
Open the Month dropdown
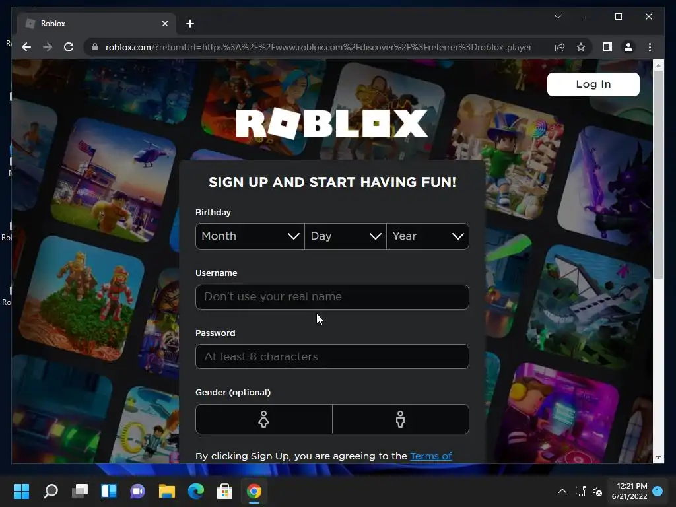coord(250,236)
